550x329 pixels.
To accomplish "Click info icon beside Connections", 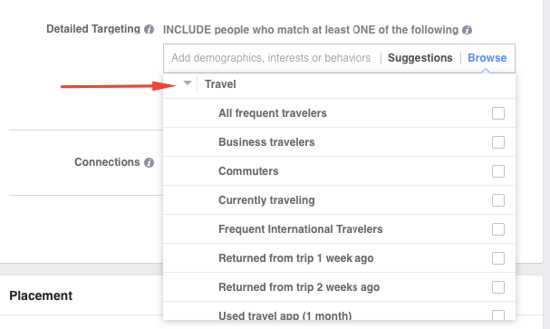I will click(150, 163).
